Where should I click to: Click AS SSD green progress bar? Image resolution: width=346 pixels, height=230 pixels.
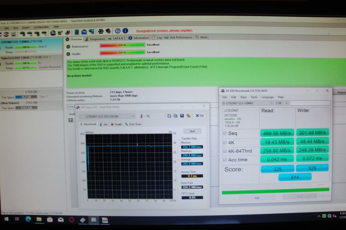pos(275,191)
